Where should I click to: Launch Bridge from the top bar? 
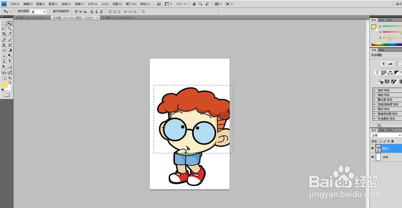[x=159, y=4]
